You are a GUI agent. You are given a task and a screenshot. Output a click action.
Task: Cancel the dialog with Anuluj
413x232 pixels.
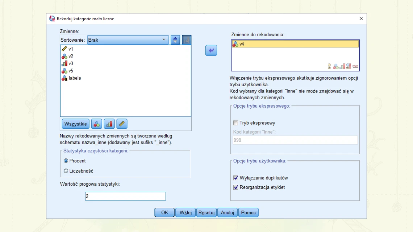point(227,212)
